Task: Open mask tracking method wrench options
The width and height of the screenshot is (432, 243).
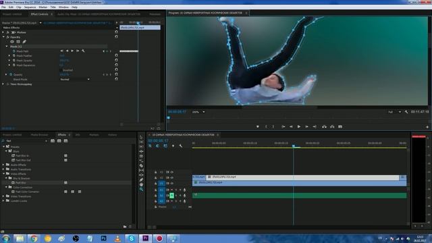Action: coord(83,51)
